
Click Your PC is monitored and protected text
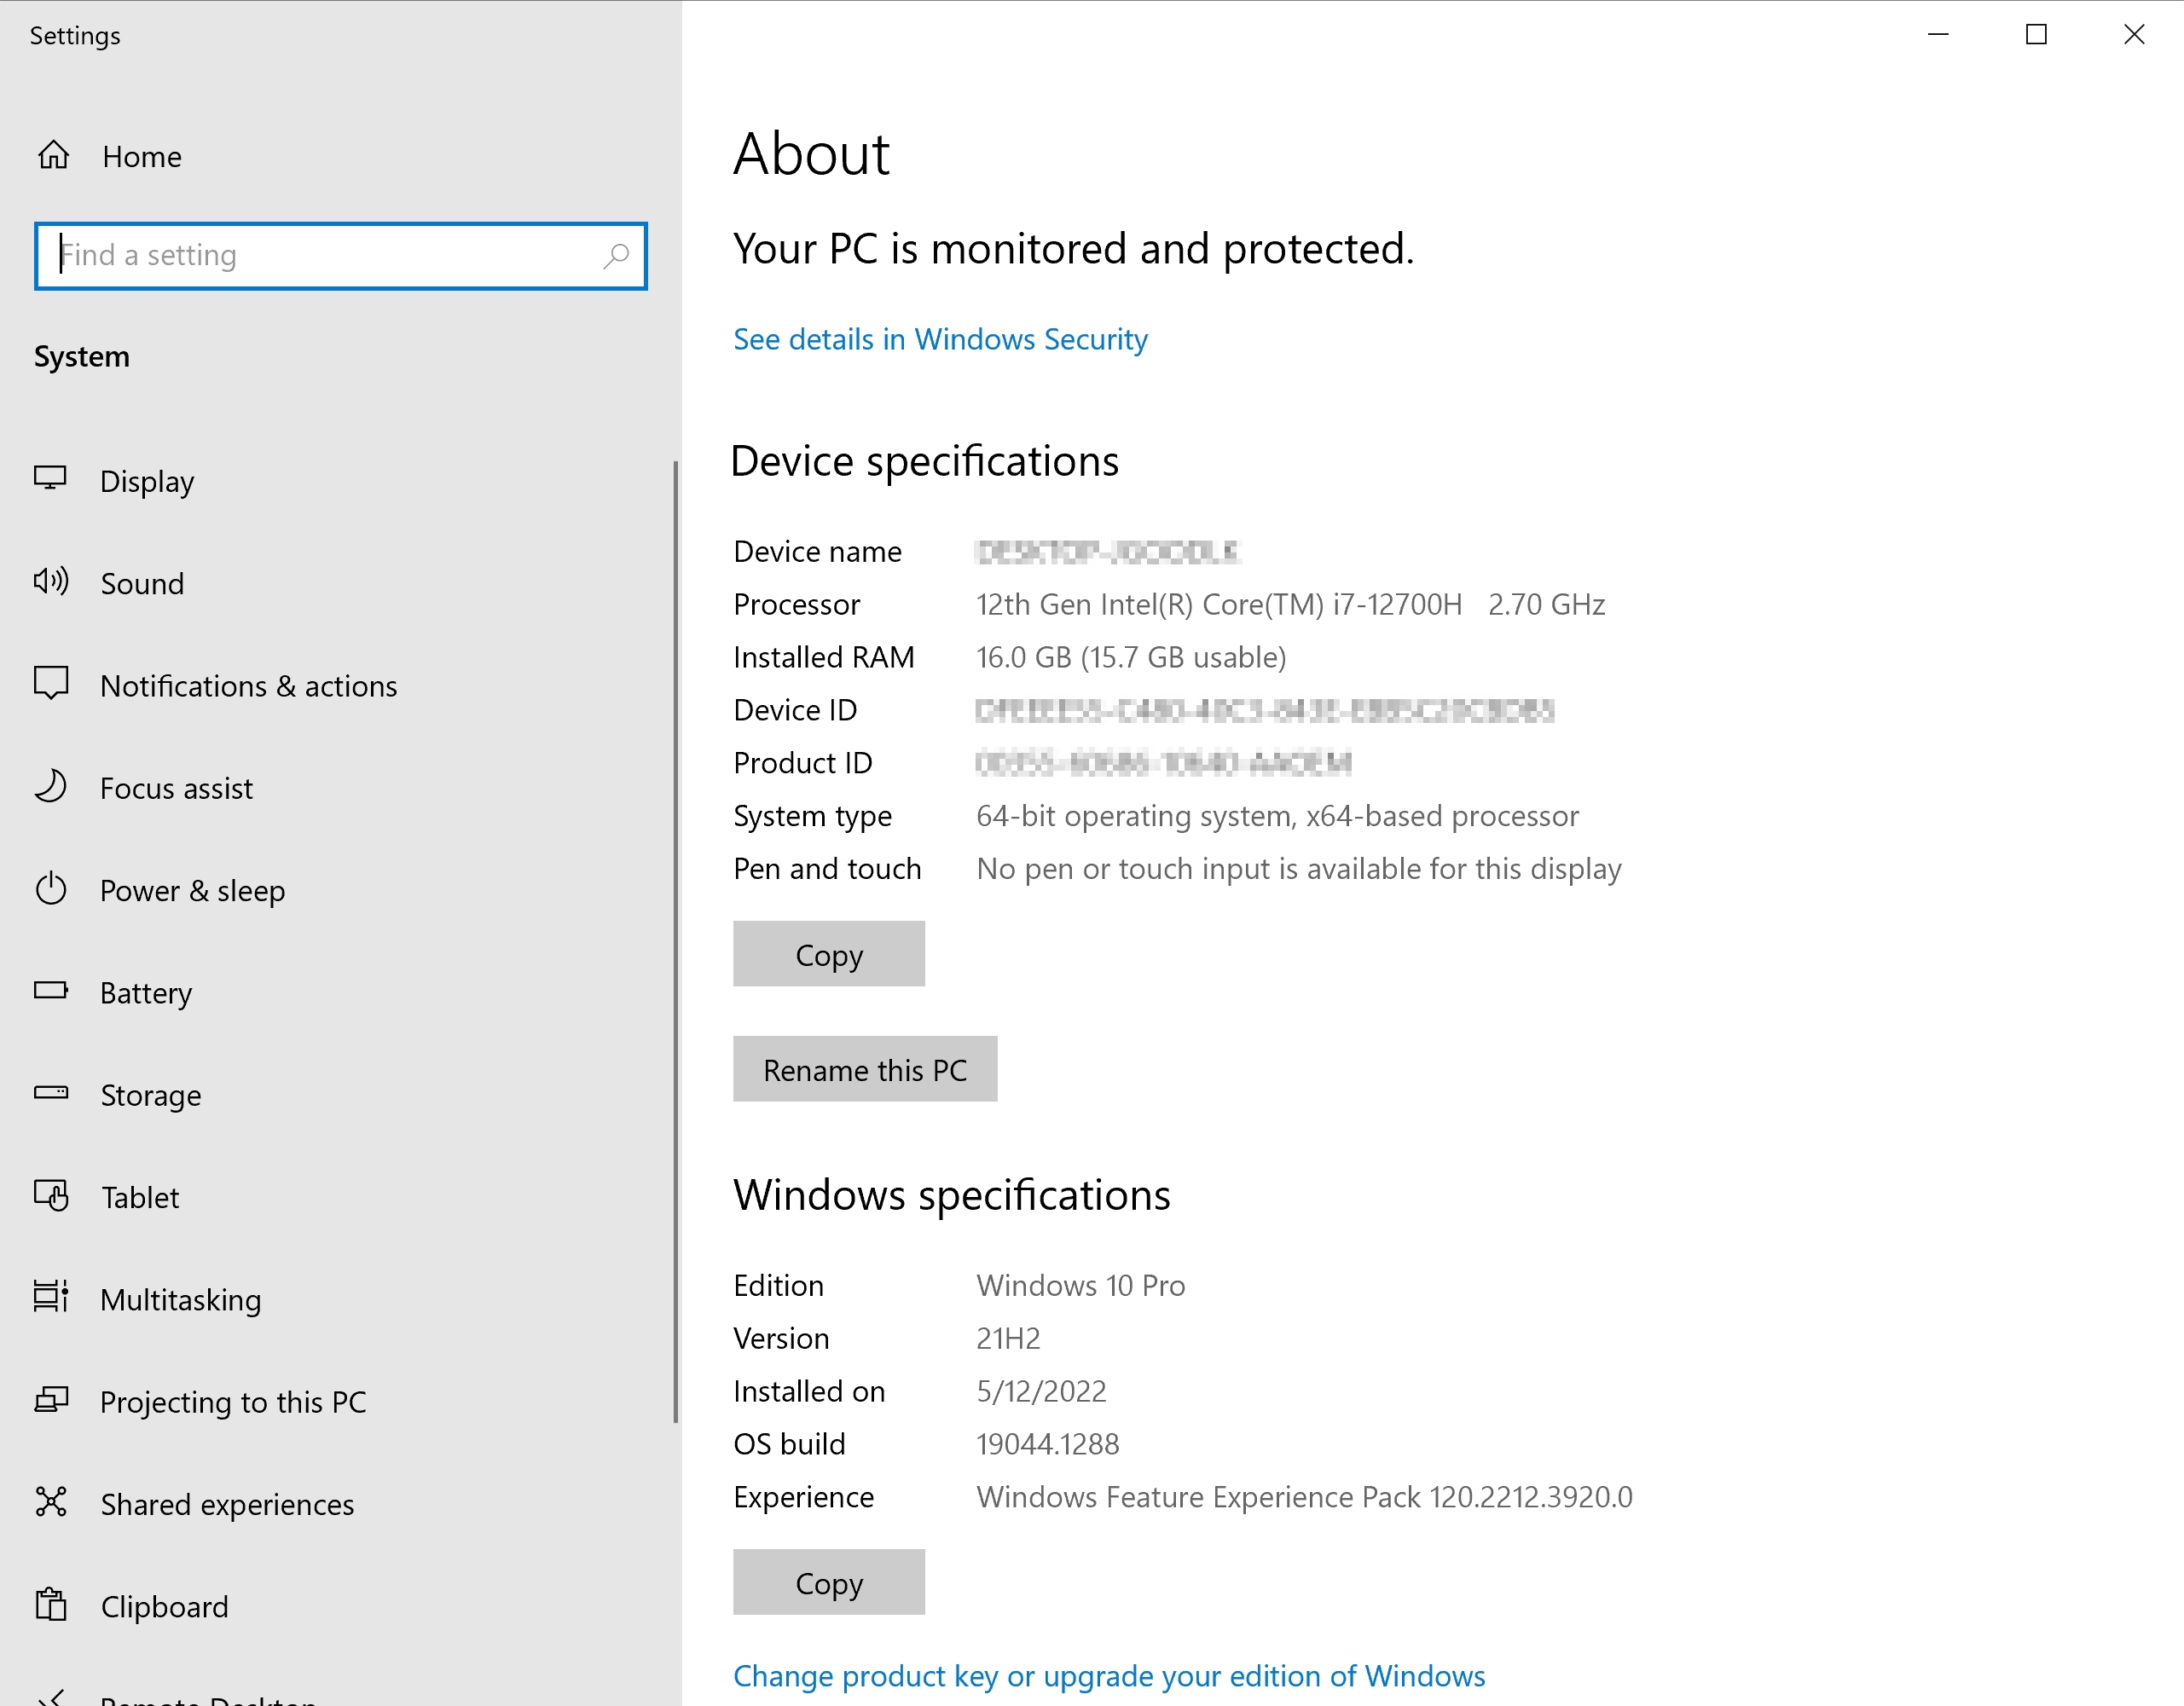pyautogui.click(x=1074, y=249)
